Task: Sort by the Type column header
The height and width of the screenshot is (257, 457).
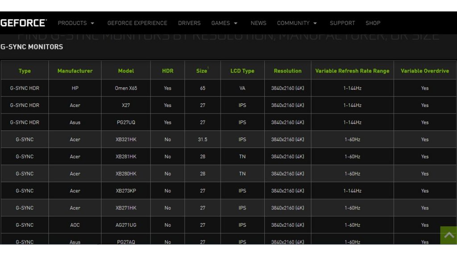Action: (25, 71)
